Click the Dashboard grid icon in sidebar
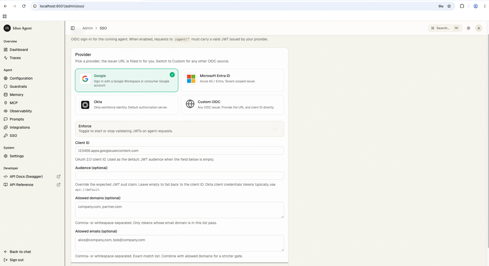The height and width of the screenshot is (266, 489). 6,50
